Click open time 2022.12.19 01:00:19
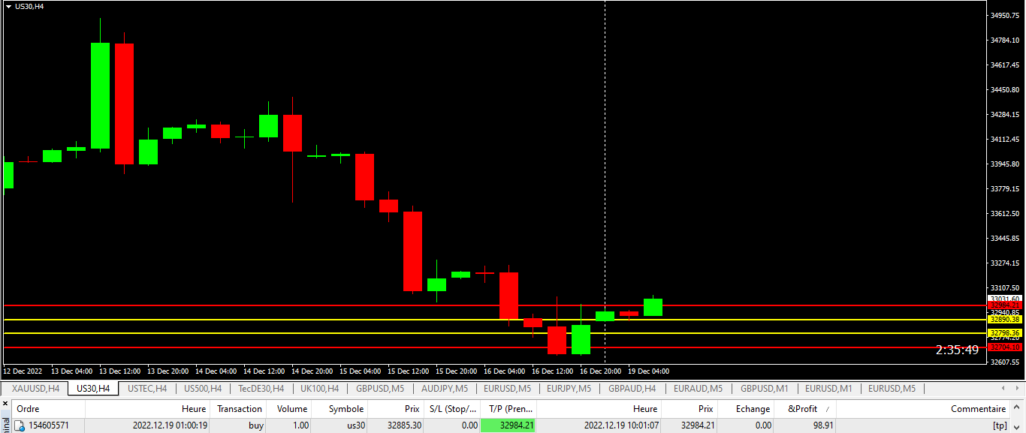The image size is (1026, 433). [x=170, y=425]
